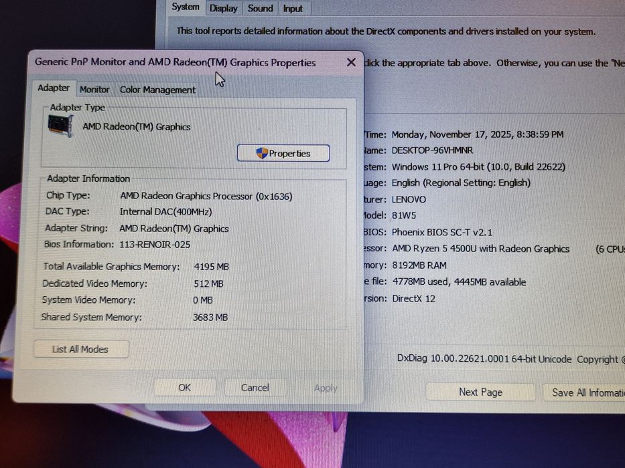
Task: Click the Windows 11 Pro 64-bit text
Action: (478, 166)
